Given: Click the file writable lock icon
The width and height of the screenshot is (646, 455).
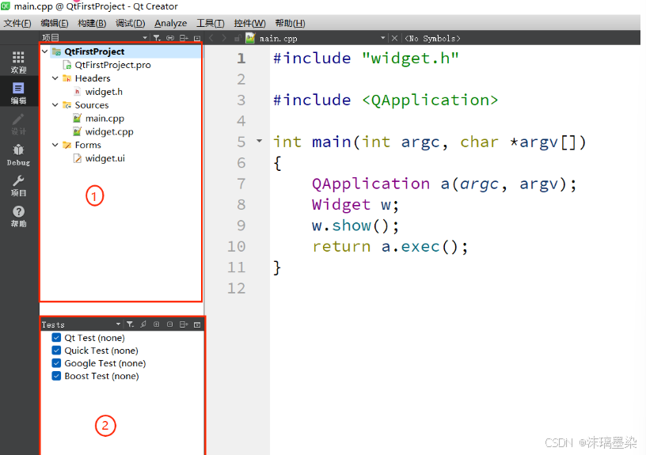Looking at the screenshot, I should 237,38.
